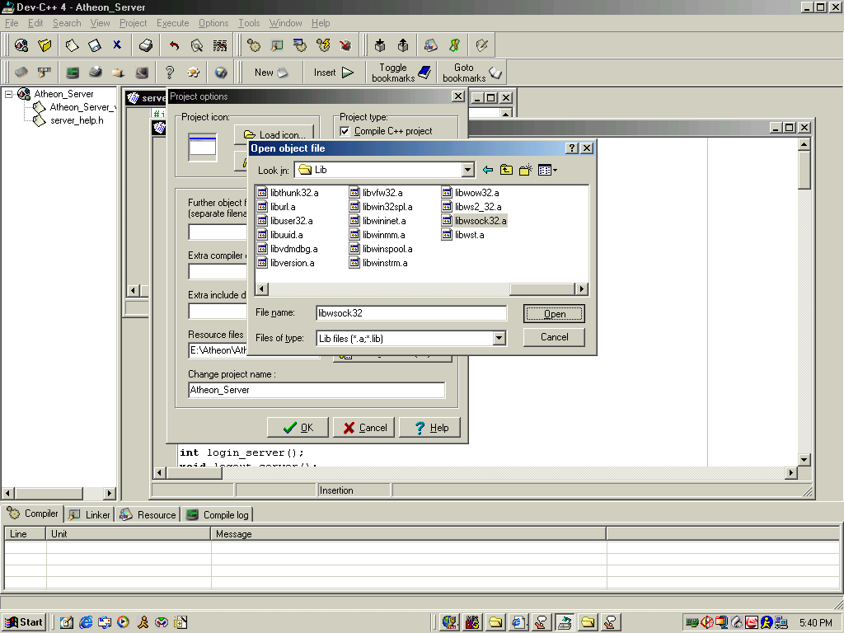Click the file list horizontal scrollbar right arrow
This screenshot has height=633, width=844.
(x=582, y=289)
